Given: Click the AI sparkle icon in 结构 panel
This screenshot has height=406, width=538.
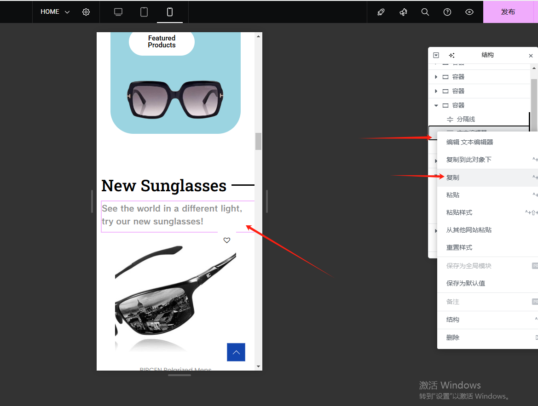Looking at the screenshot, I should click(451, 55).
